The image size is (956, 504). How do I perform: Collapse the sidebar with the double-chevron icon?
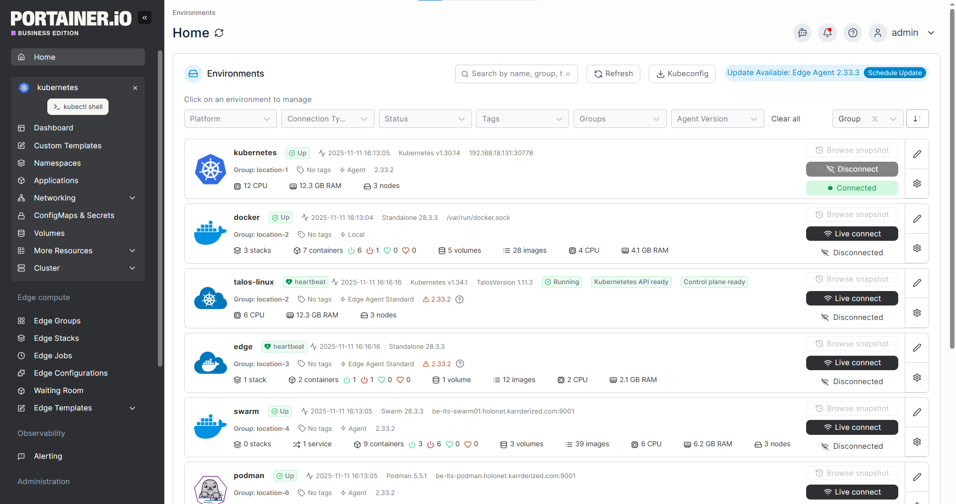coord(145,18)
